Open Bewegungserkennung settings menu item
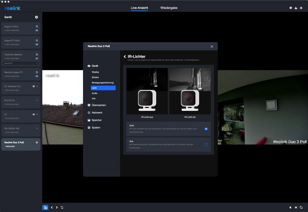The width and height of the screenshot is (308, 212). [x=103, y=82]
